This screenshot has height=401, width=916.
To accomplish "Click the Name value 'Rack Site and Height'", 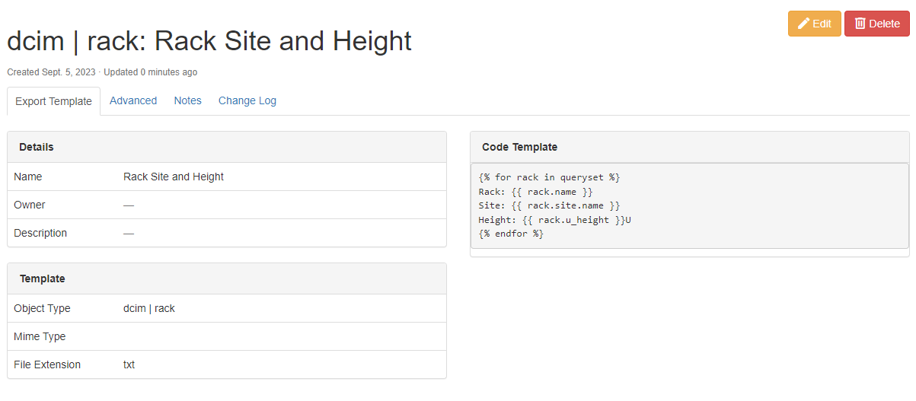I will click(x=174, y=177).
